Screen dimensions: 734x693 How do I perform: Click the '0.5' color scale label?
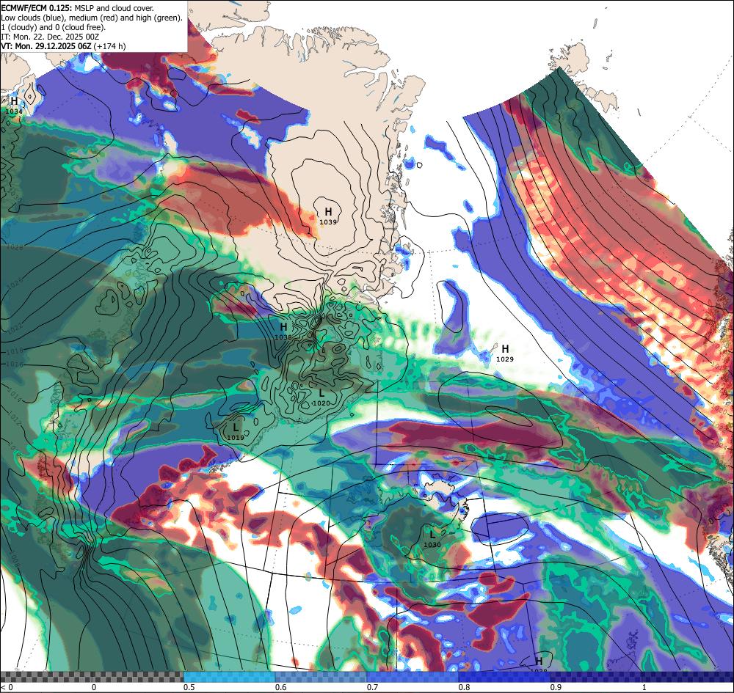[x=189, y=687]
